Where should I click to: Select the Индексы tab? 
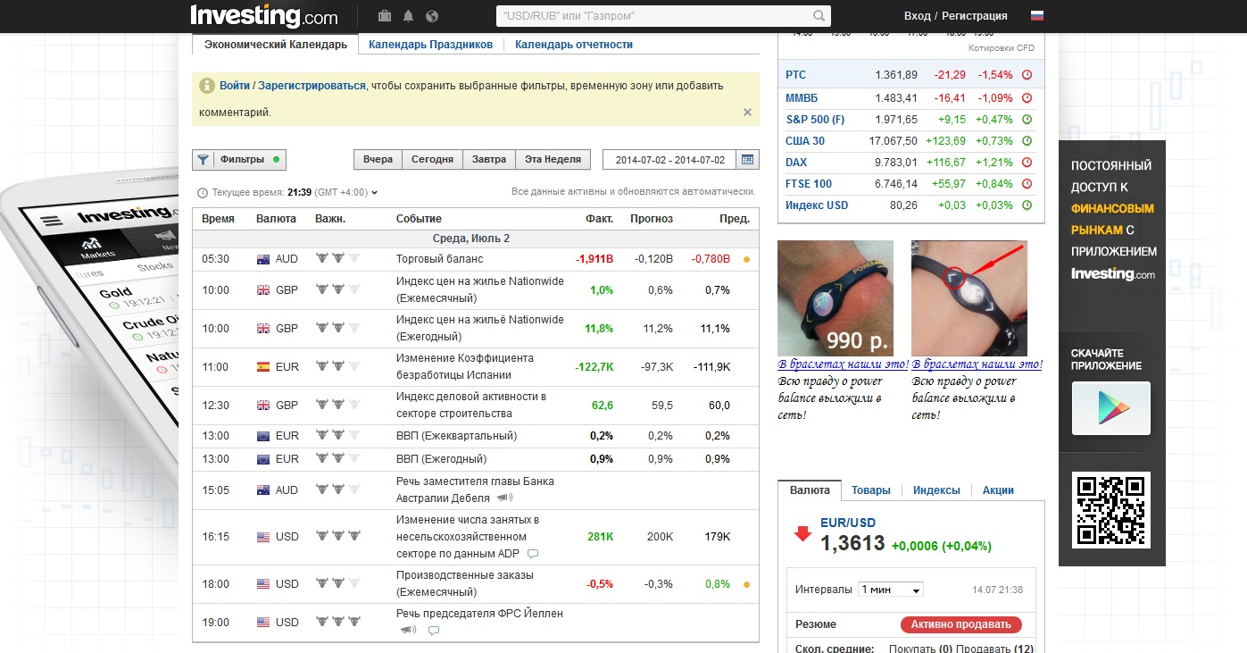pyautogui.click(x=936, y=490)
